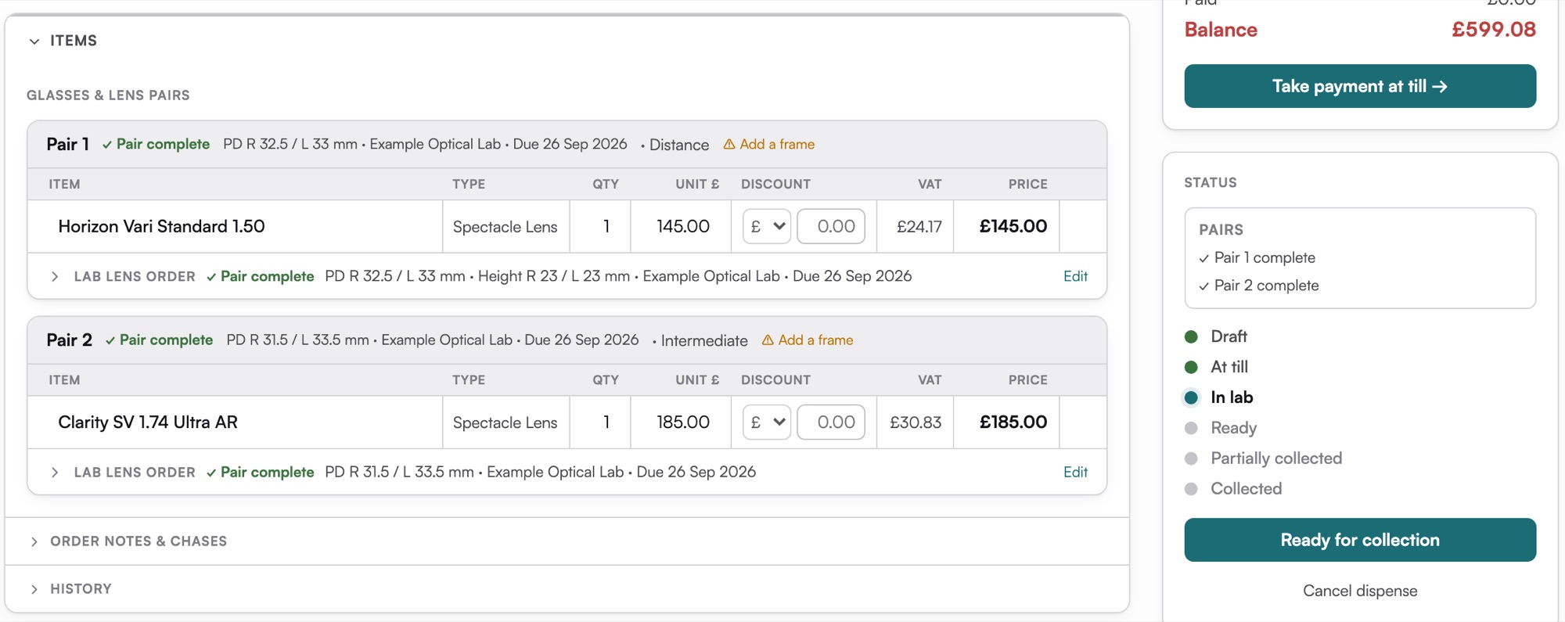Click checkmark in Pair 2 Lab Lens Order row
The height and width of the screenshot is (622, 1565).
pyautogui.click(x=211, y=473)
